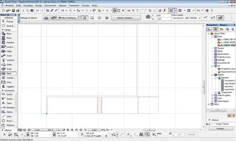Screen dimensions: 236x141
Task: Toggle the polygon geometry method button
Action: [84, 18]
